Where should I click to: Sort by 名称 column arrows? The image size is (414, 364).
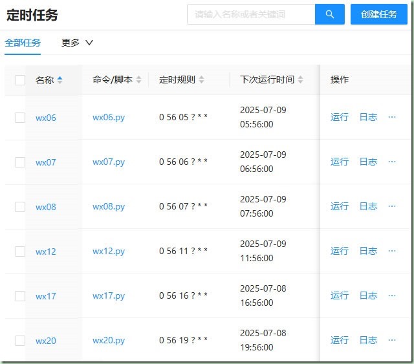pos(60,80)
